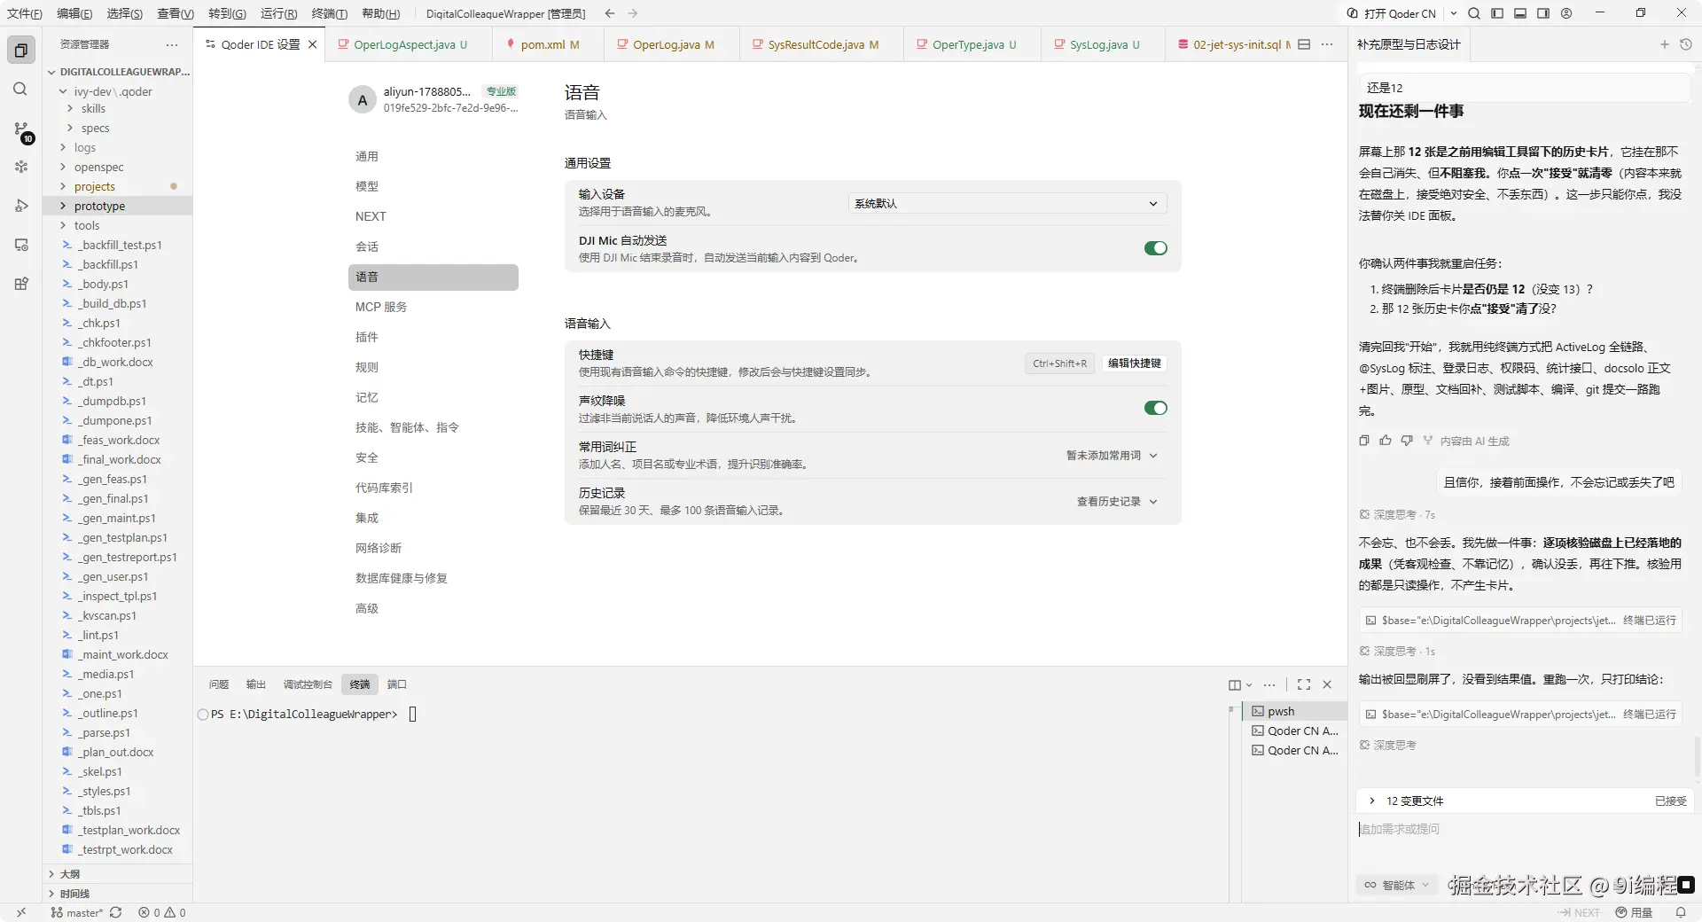Expand the 12 变更文件 list
The height and width of the screenshot is (922, 1702).
click(1372, 801)
